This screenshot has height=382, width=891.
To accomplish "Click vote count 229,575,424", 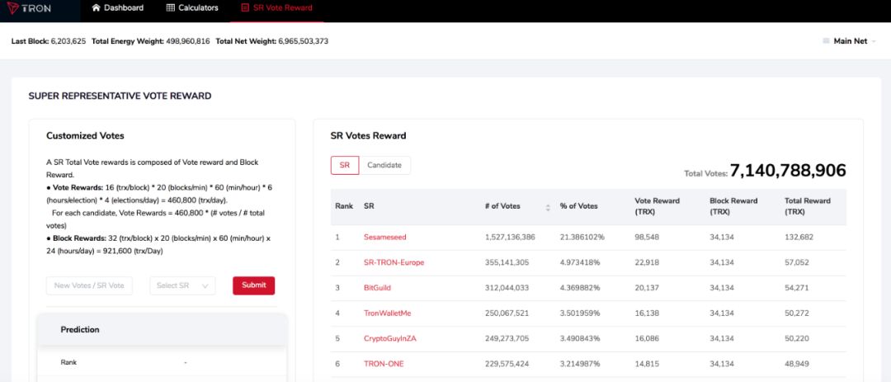I will coord(507,364).
